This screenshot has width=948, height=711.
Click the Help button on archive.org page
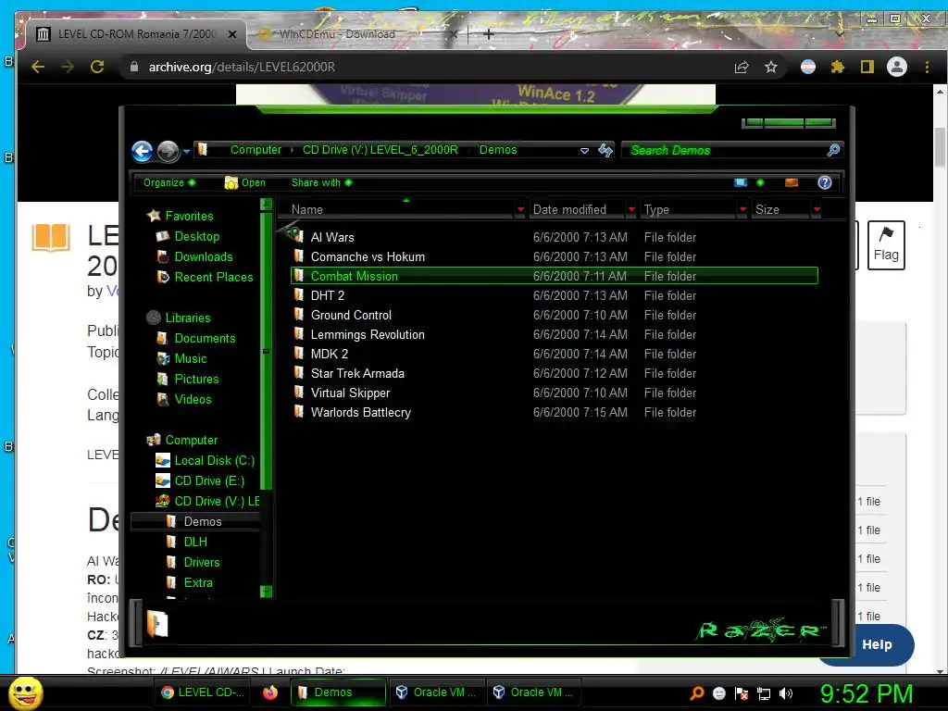[877, 644]
